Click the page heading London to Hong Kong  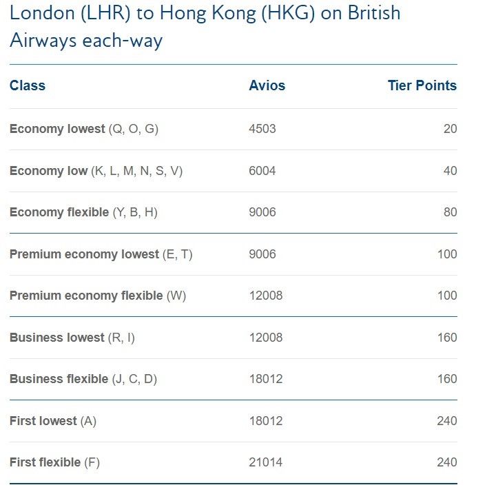click(205, 26)
